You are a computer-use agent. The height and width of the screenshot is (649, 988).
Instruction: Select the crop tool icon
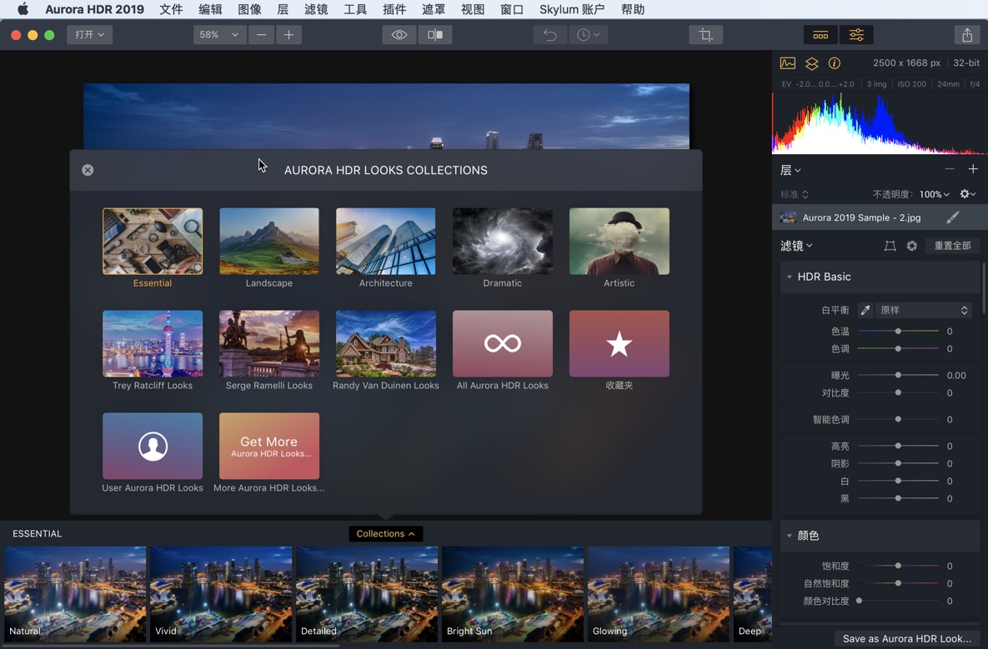click(705, 35)
